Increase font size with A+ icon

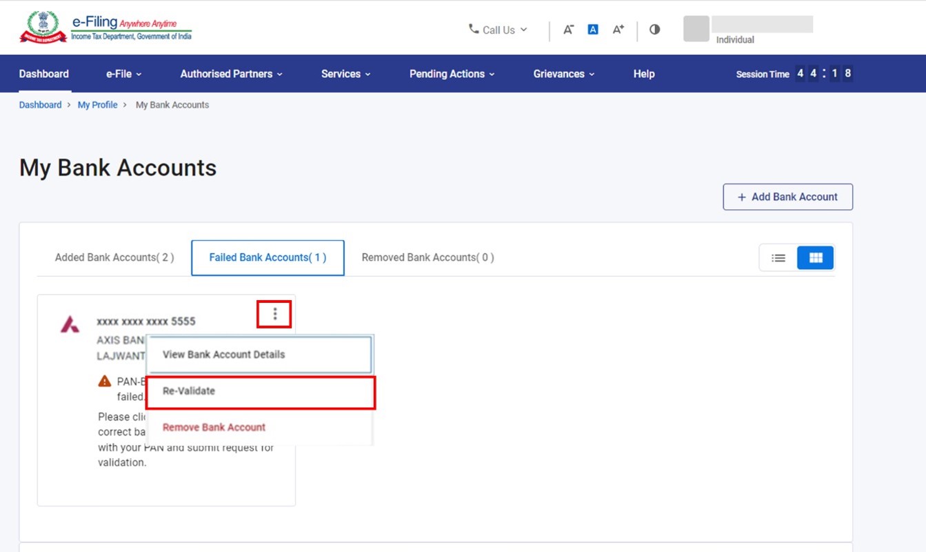(618, 30)
